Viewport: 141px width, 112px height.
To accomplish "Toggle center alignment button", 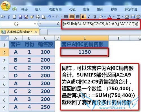I will [72, 17].
